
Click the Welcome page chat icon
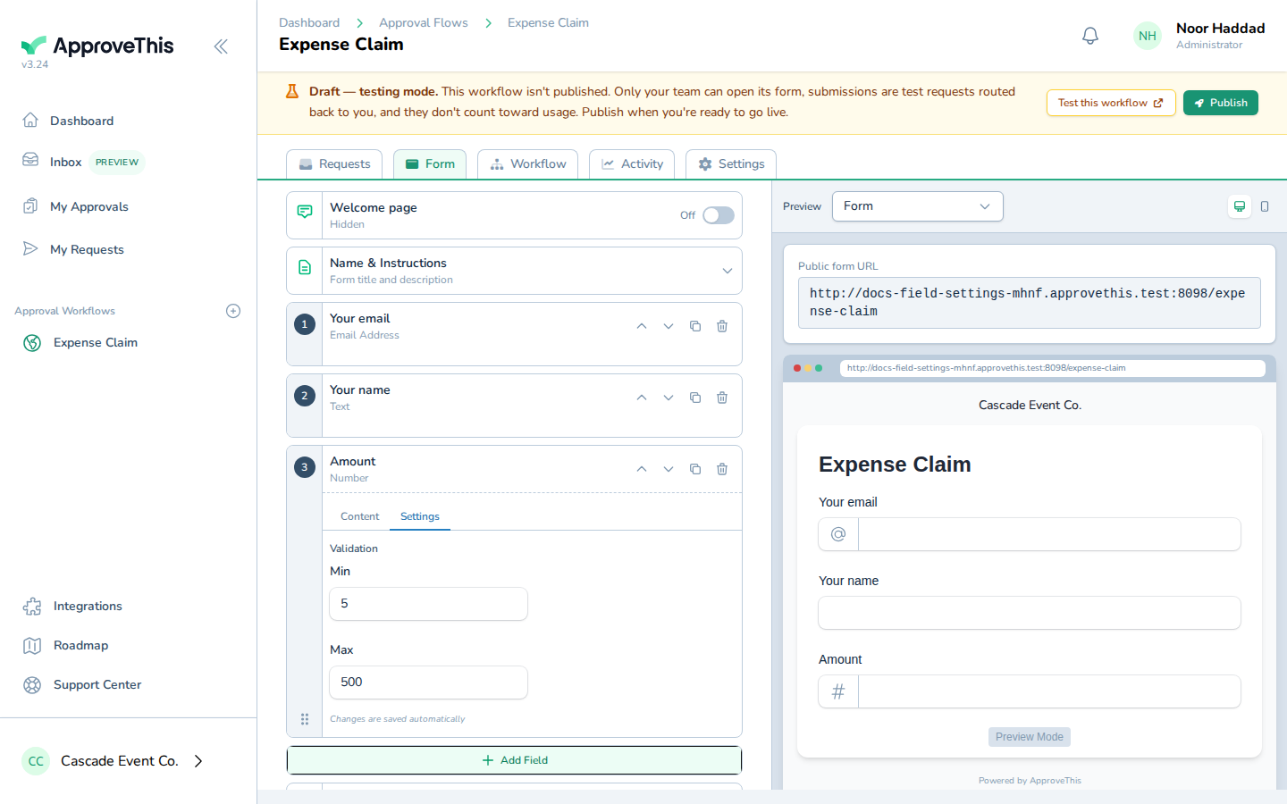point(305,212)
